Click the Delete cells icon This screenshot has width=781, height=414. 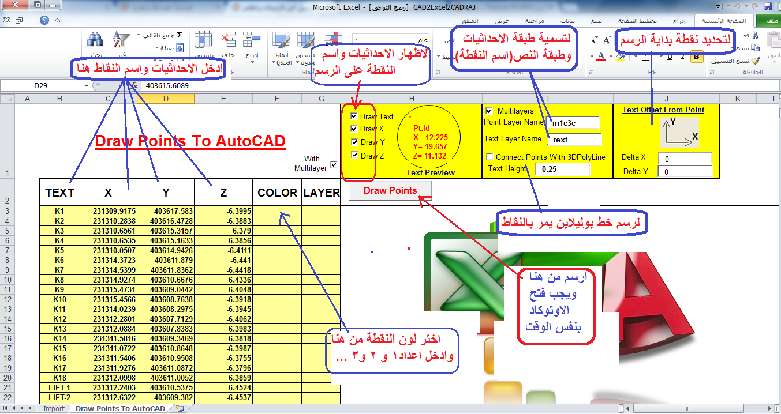pyautogui.click(x=228, y=39)
